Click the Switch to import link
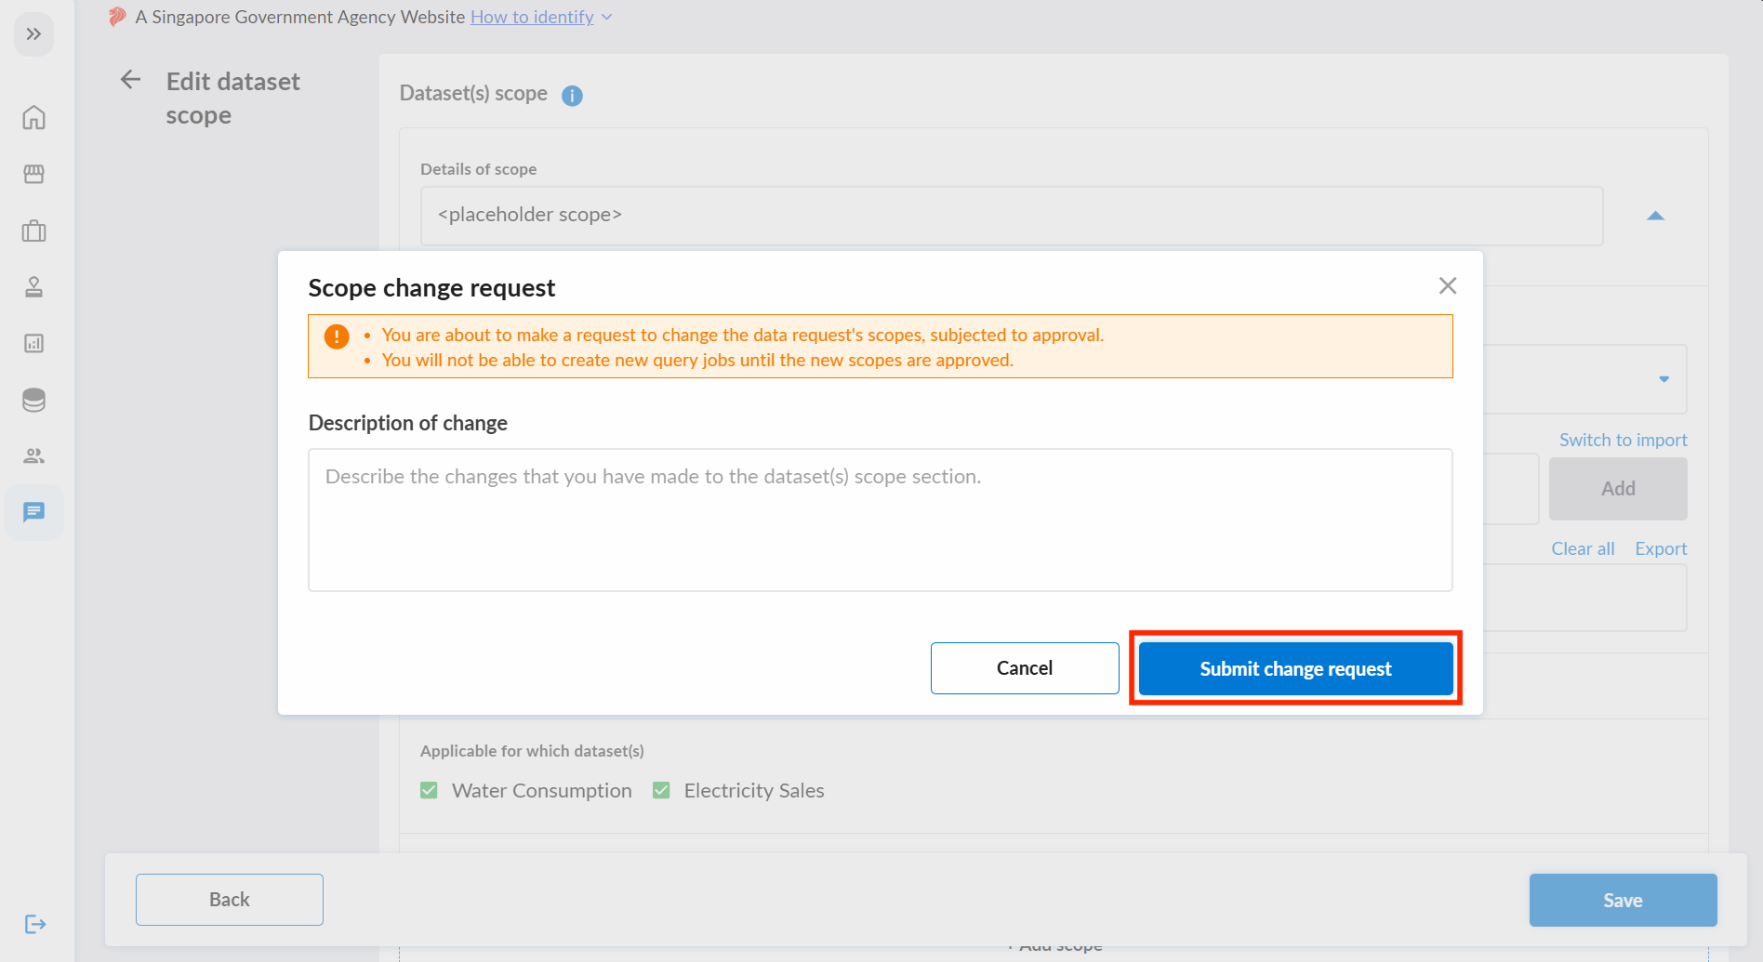Image resolution: width=1763 pixels, height=962 pixels. tap(1623, 440)
